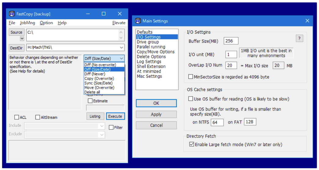This screenshot has height=170, width=319.
Task: Choose Diff (No overwrite) mode
Action: tap(104, 65)
